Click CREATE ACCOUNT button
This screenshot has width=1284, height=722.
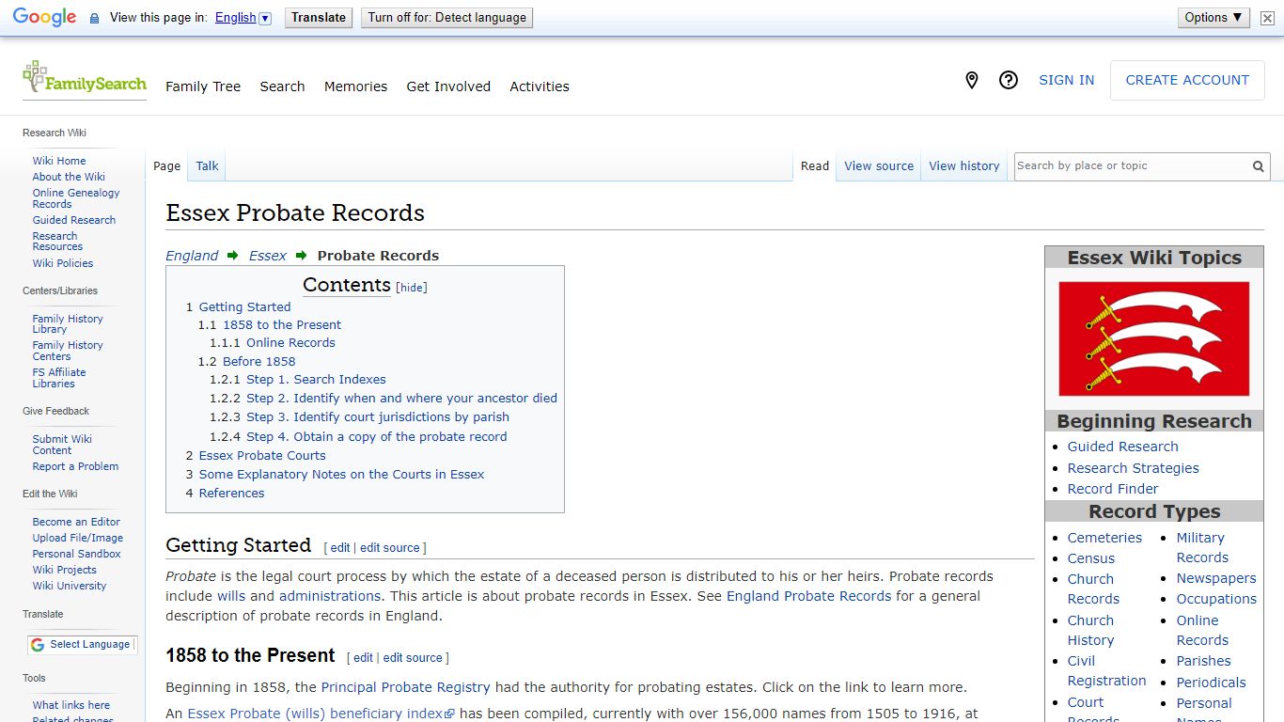tap(1187, 81)
